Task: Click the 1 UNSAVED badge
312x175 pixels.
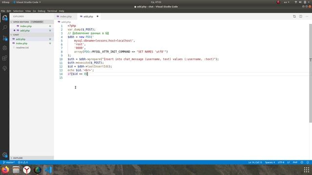Action: coord(37,22)
